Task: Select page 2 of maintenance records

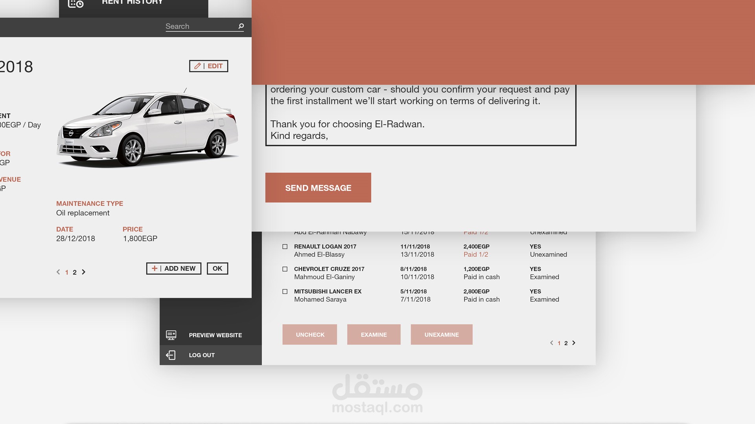Action: pyautogui.click(x=75, y=272)
